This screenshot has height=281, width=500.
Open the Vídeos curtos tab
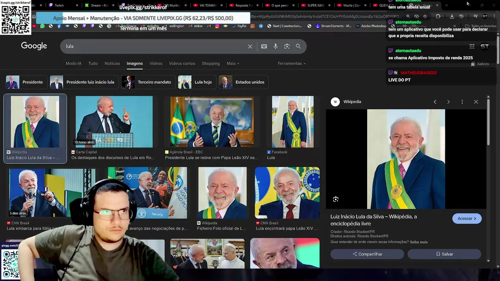click(182, 64)
